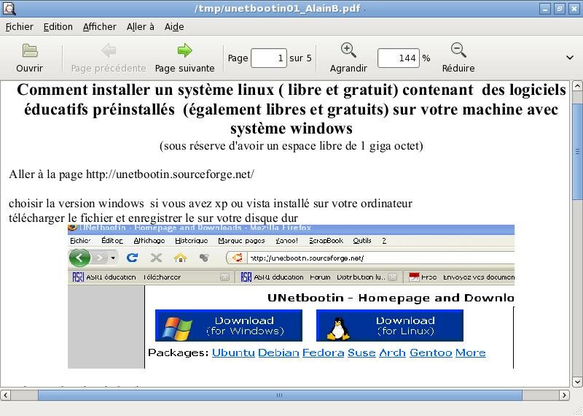583x416 pixels.
Task: Click the Windows logo in download banner
Action: click(x=178, y=328)
